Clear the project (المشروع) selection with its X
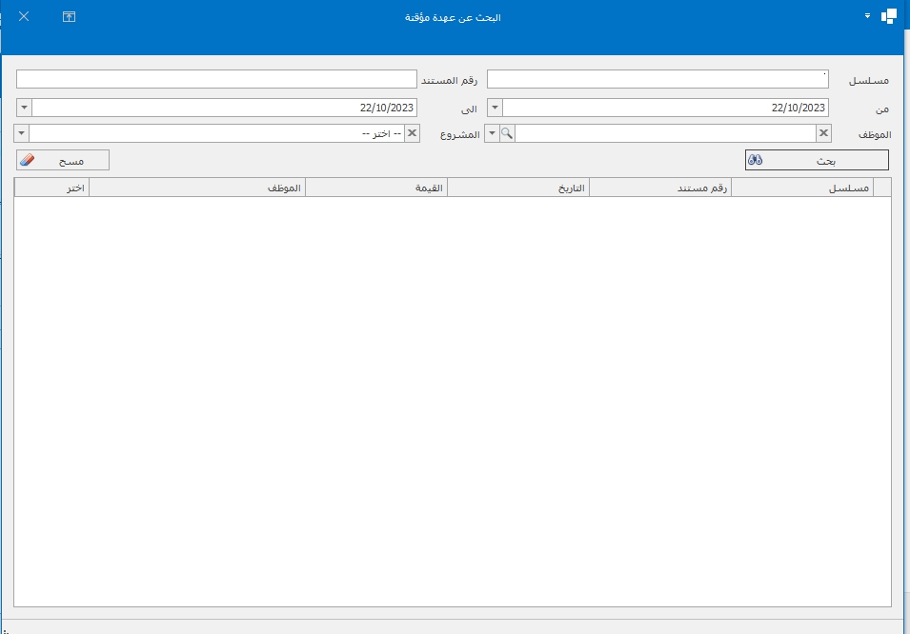The height and width of the screenshot is (634, 910). (412, 133)
